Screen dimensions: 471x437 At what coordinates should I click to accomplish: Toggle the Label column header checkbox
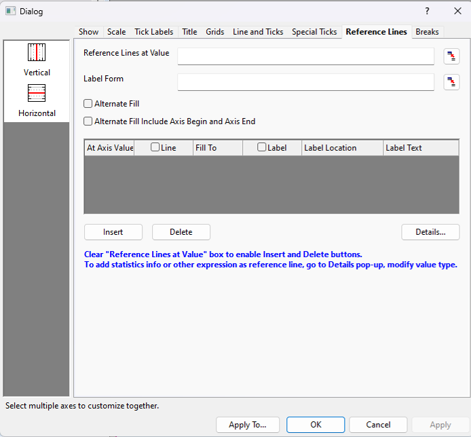(x=262, y=147)
